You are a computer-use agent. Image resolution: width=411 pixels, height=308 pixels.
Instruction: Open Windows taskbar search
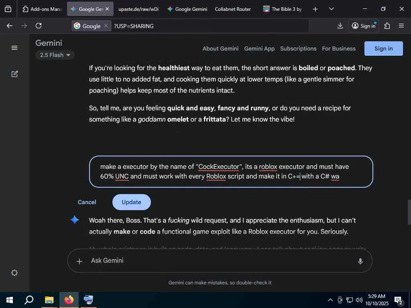(29, 300)
